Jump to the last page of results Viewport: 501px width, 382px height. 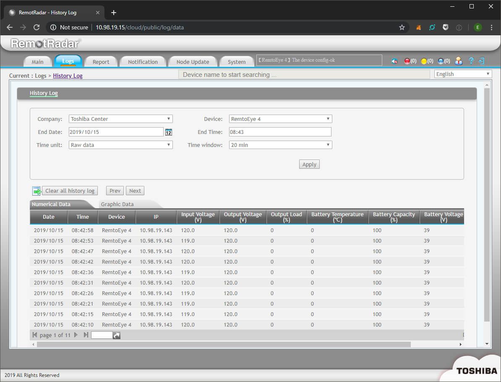pos(86,335)
